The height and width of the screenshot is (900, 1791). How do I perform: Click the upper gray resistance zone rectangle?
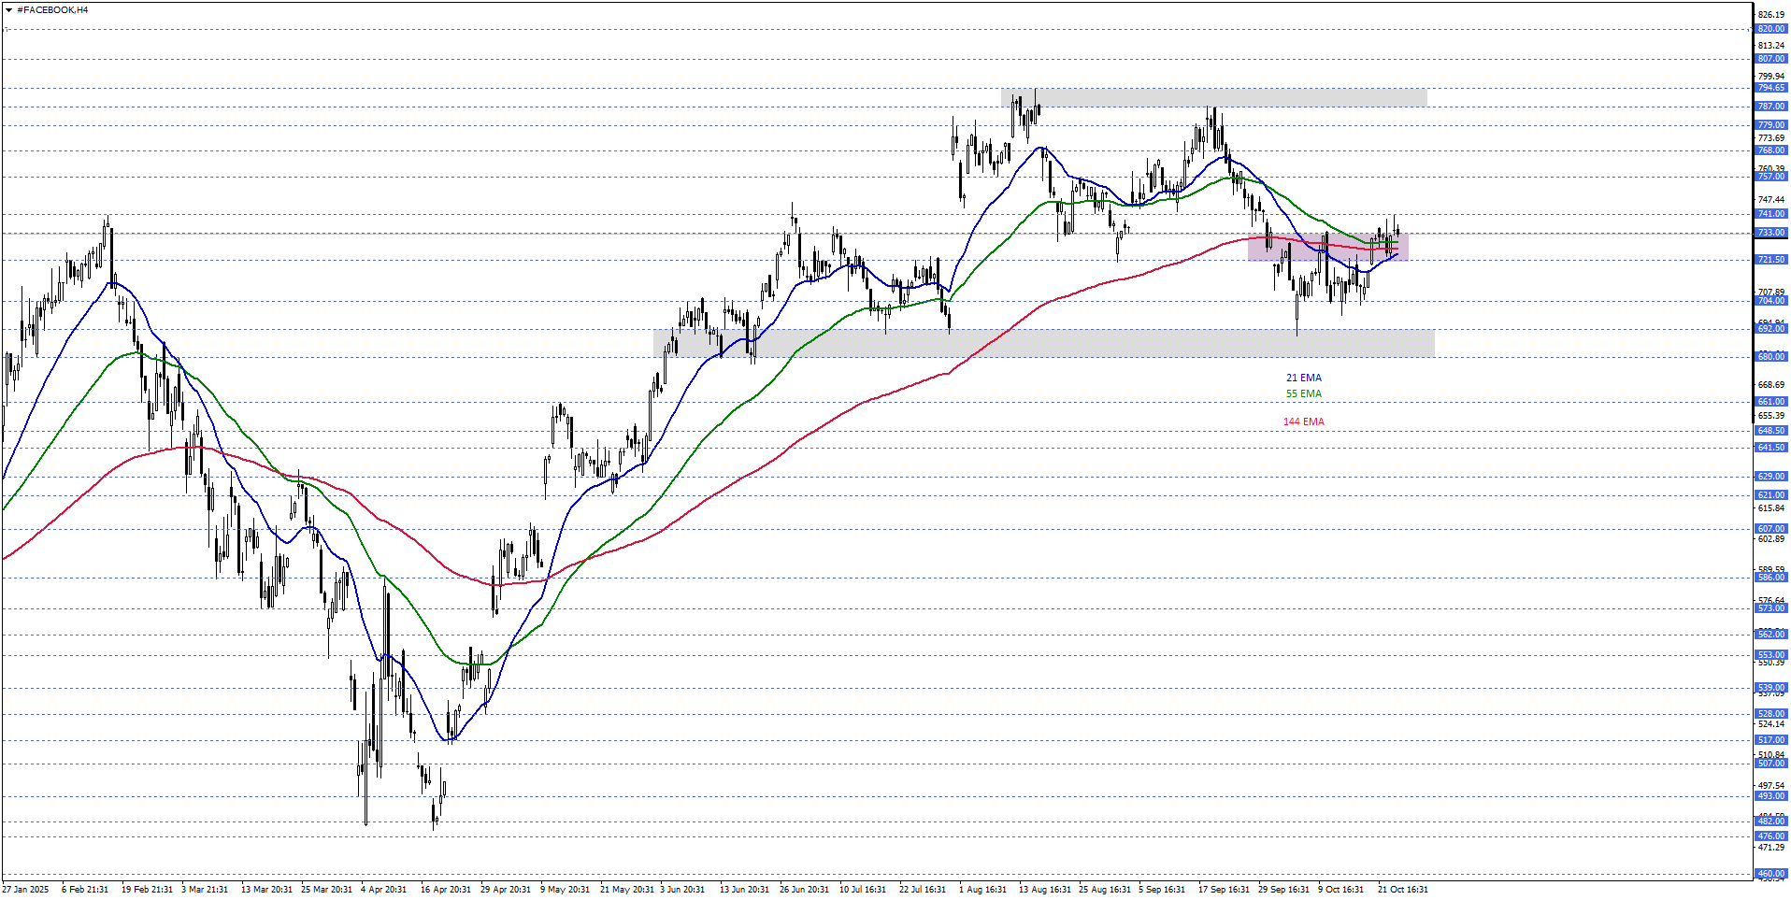coord(1213,97)
